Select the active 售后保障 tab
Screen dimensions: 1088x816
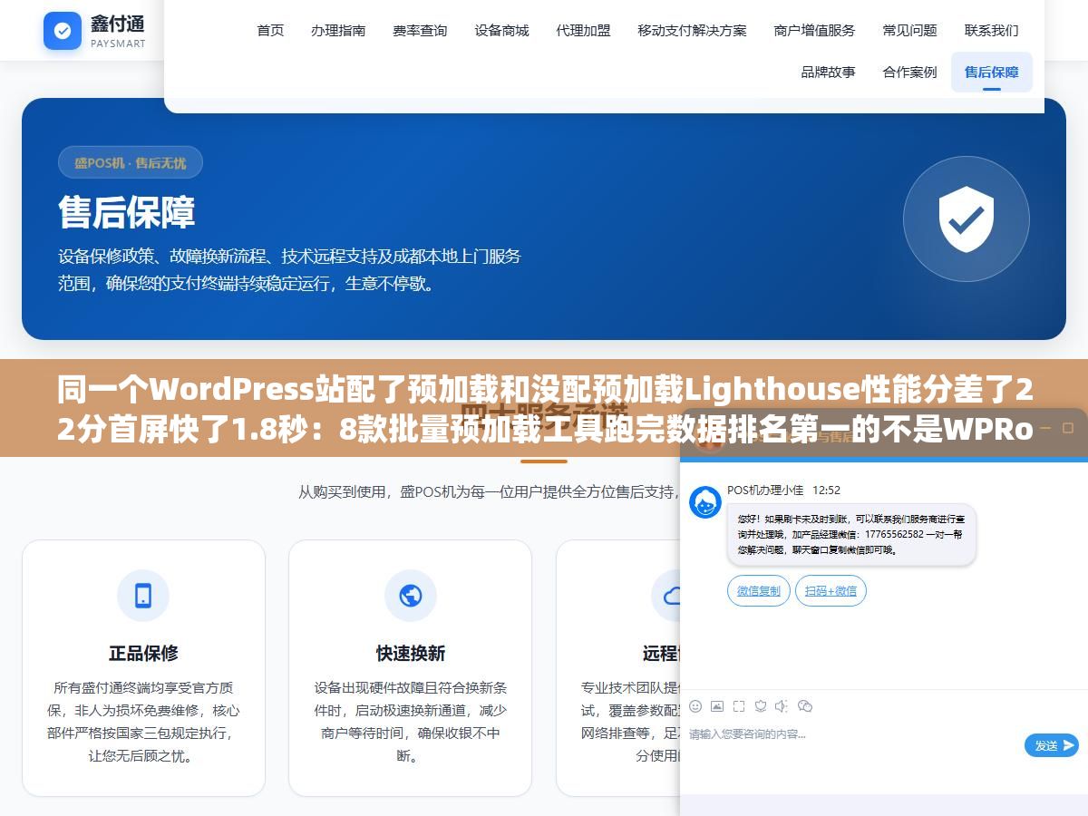(991, 72)
